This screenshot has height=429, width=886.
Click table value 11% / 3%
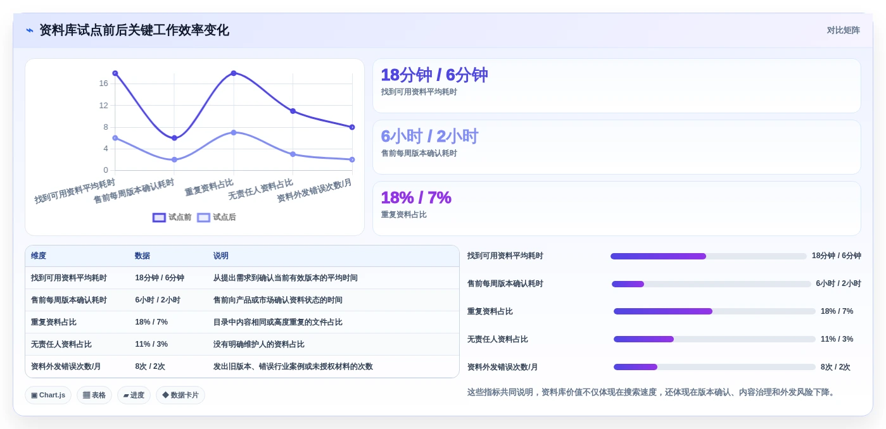pos(151,344)
